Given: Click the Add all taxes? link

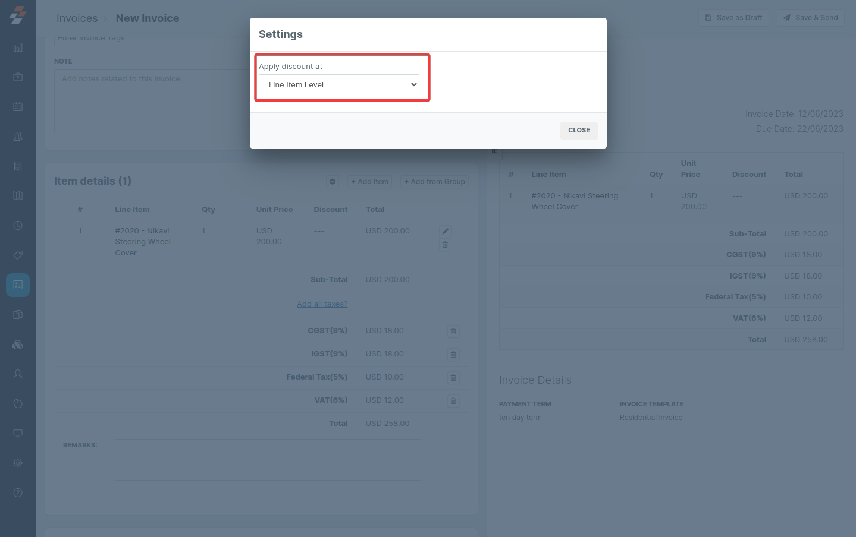Looking at the screenshot, I should 322,304.
